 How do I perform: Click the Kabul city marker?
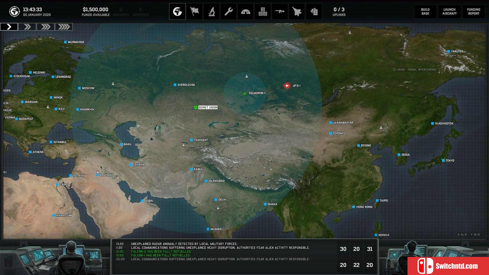point(191,169)
